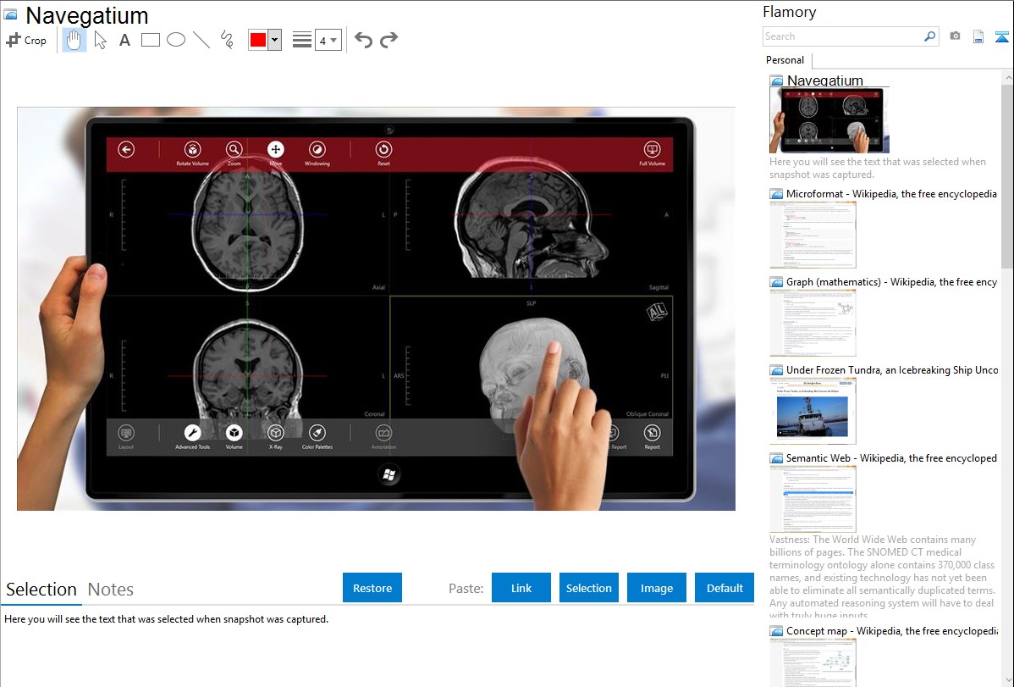Click the Annotation icon
The width and height of the screenshot is (1014, 687).
pyautogui.click(x=383, y=433)
